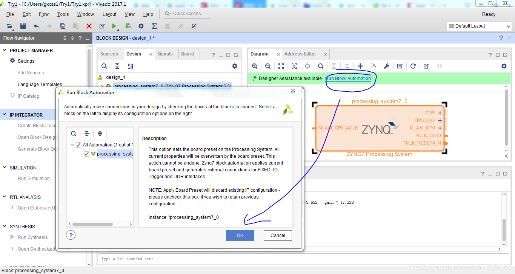Click the Generate Bitstream icon
This screenshot has width=515, height=274.
[128, 26]
